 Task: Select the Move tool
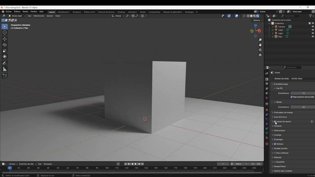click(x=4, y=39)
